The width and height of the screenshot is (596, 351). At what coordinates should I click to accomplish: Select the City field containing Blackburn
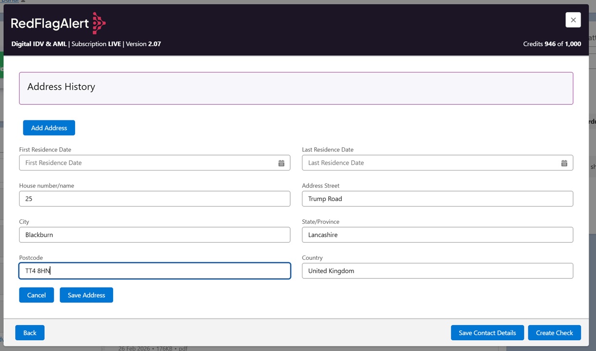pyautogui.click(x=155, y=235)
